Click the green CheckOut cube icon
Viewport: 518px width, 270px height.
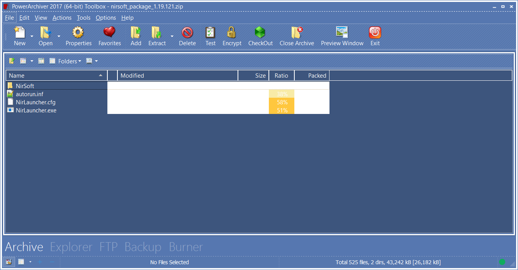click(260, 32)
